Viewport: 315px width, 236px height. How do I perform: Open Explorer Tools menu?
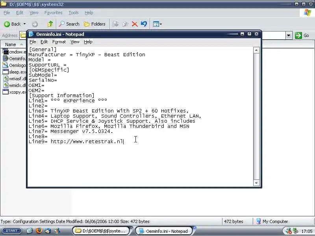pyautogui.click(x=74, y=13)
